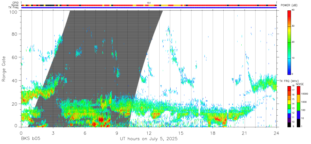Screen dimensions: 311x144
Task: Click Range Gate axis tick label 80
Action: pos(15,34)
